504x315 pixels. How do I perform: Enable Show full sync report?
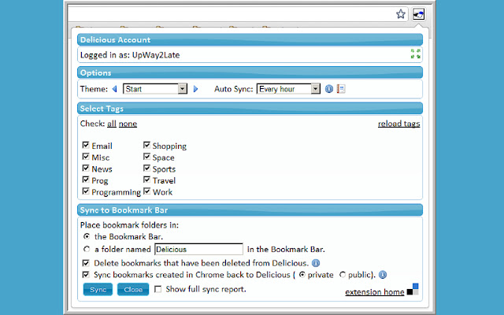tap(157, 289)
